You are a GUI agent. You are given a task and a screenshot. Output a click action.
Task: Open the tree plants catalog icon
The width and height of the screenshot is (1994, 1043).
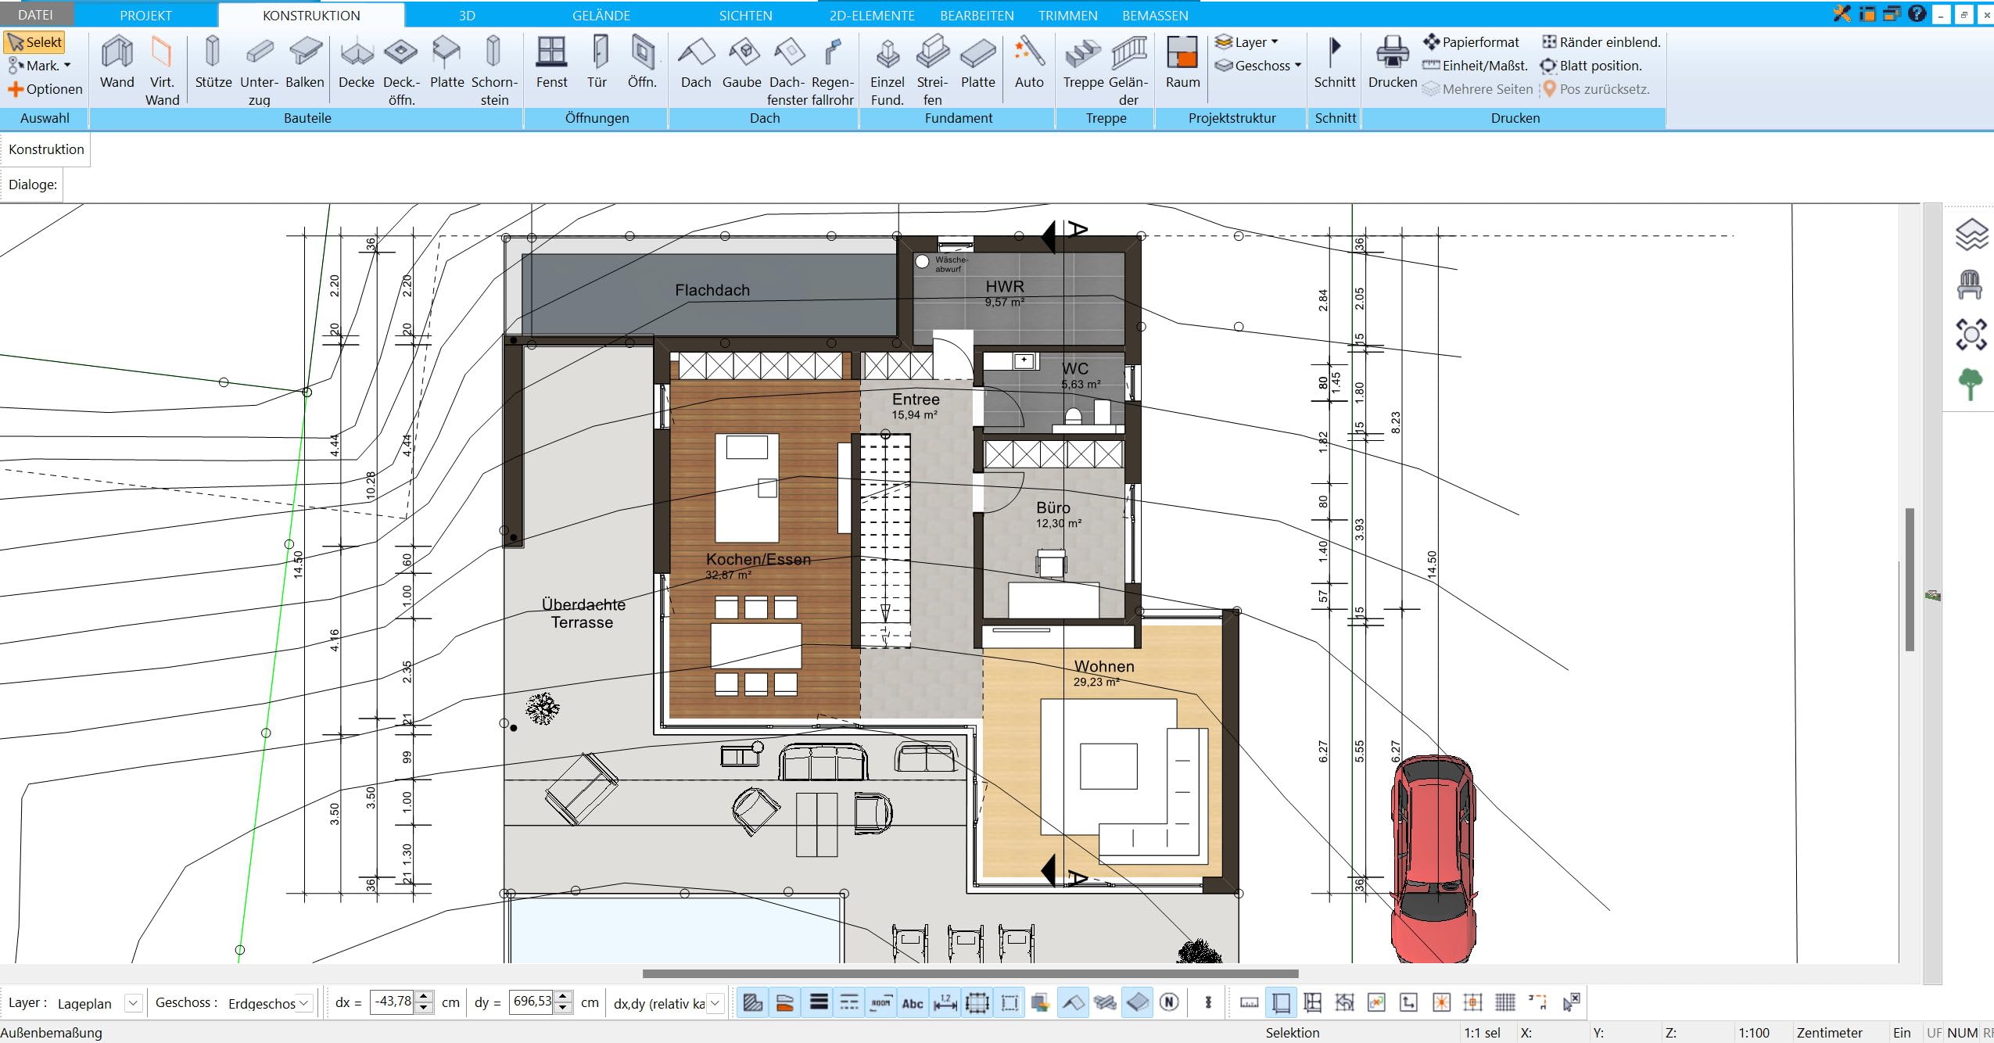(x=1971, y=384)
